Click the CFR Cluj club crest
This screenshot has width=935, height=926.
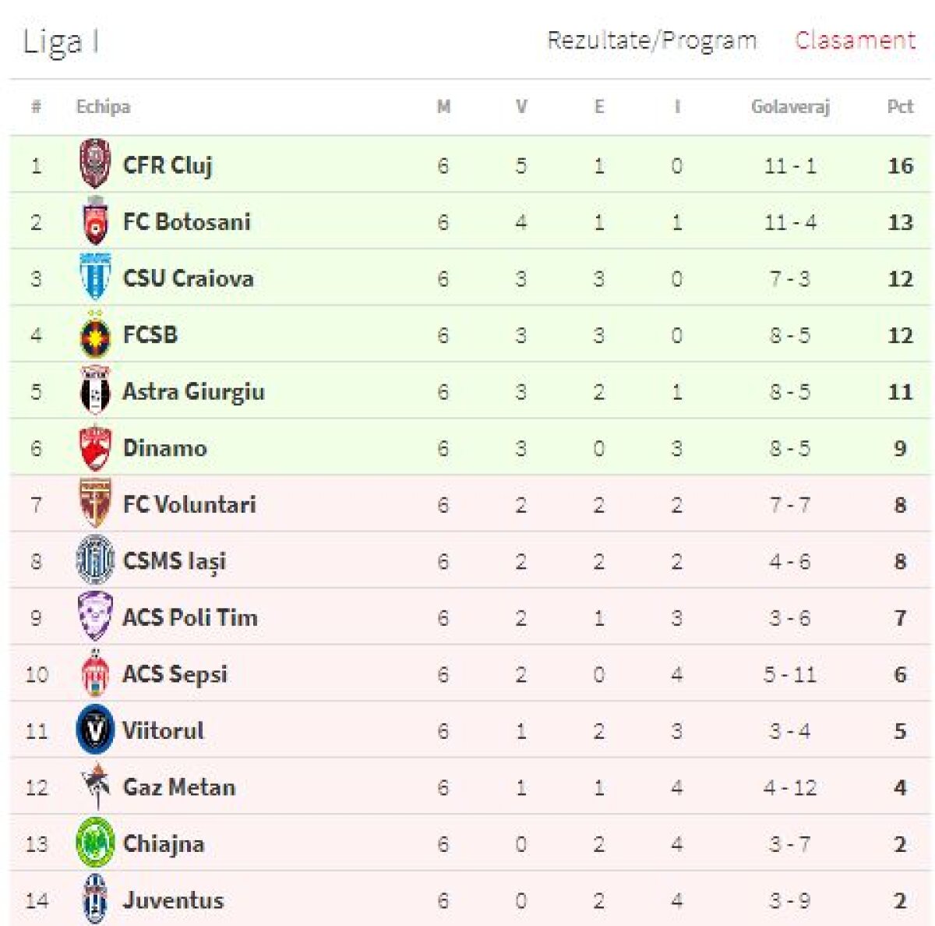pos(95,164)
